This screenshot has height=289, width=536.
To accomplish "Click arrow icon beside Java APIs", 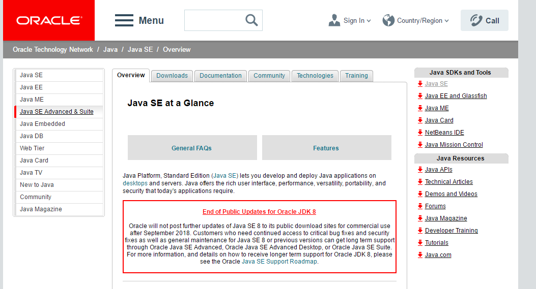I will (x=420, y=170).
